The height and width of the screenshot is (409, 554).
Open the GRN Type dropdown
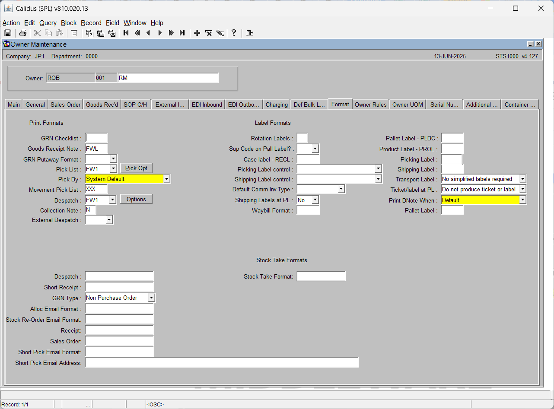pos(151,298)
